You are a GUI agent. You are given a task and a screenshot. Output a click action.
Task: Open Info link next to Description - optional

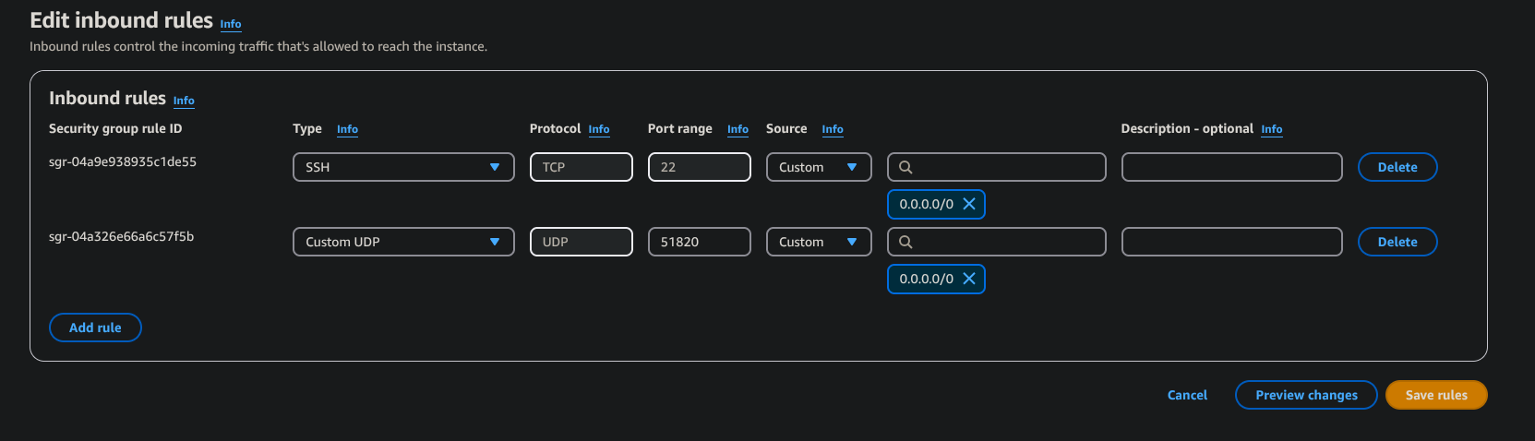pyautogui.click(x=1271, y=129)
